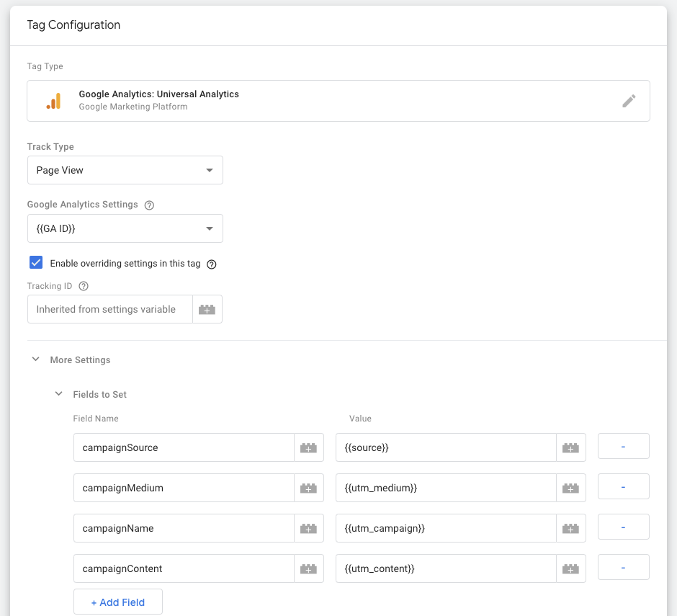Screen dimensions: 677x616
Task: Click the {{utm_content}} value input
Action: tap(446, 569)
